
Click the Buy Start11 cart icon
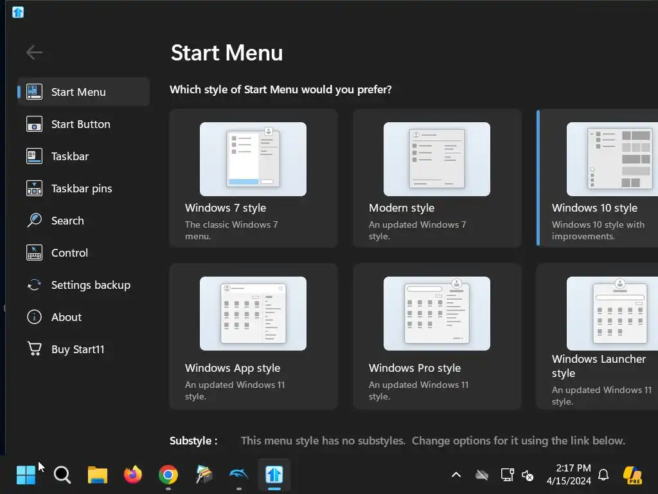[x=35, y=349]
